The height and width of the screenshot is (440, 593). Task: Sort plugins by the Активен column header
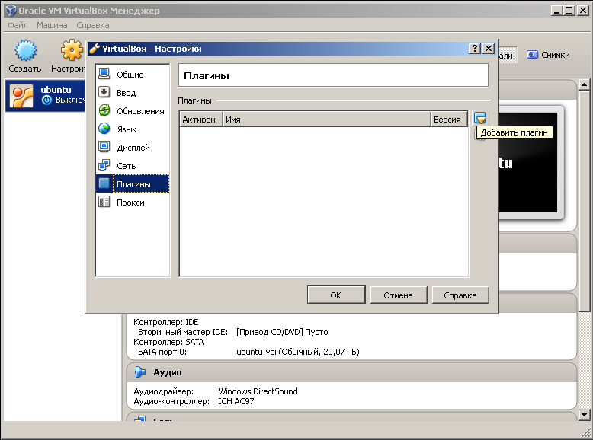click(x=200, y=120)
